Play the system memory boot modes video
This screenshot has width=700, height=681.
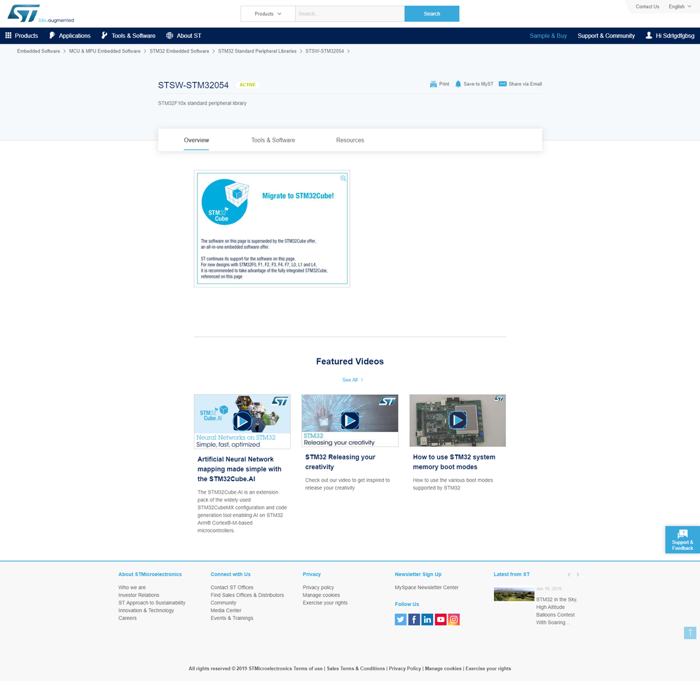pos(458,420)
